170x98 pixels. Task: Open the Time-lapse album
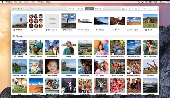click(x=134, y=21)
